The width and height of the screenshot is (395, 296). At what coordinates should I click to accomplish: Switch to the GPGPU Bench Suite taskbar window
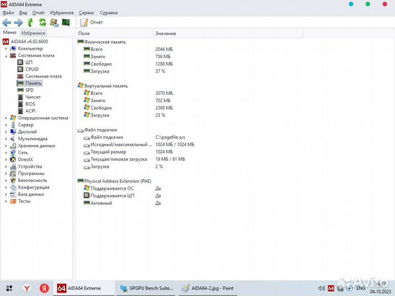(x=146, y=288)
